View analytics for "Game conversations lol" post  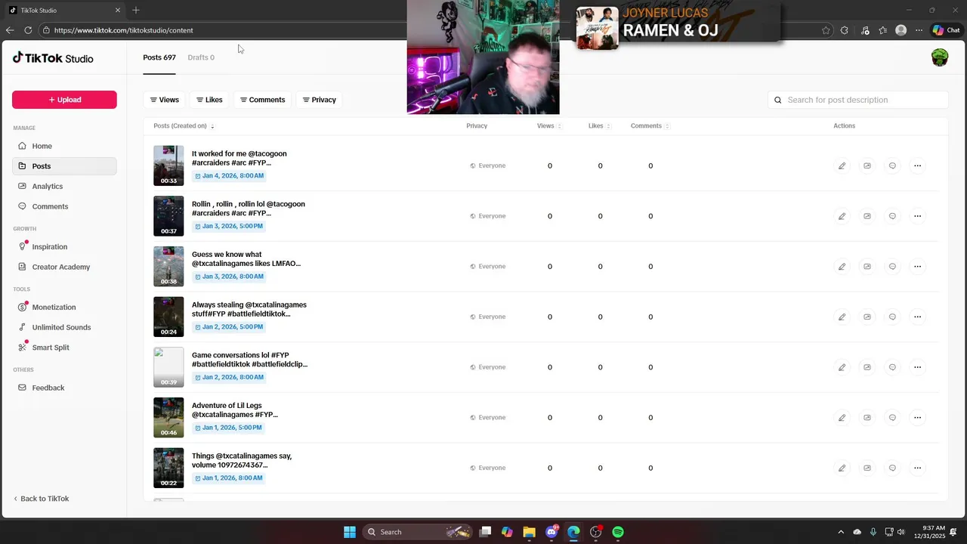867,367
